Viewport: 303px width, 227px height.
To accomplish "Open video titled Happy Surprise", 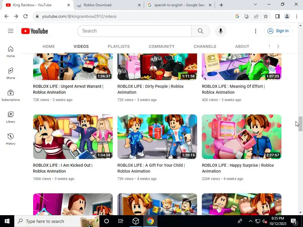I will point(238,168).
